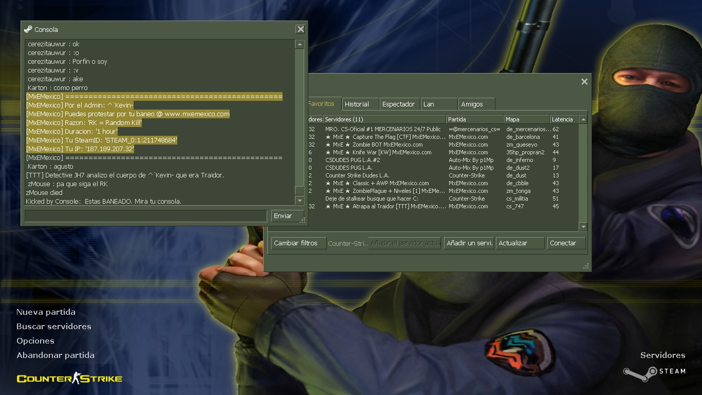
Task: Open Opciones from main menu
Action: tap(35, 340)
